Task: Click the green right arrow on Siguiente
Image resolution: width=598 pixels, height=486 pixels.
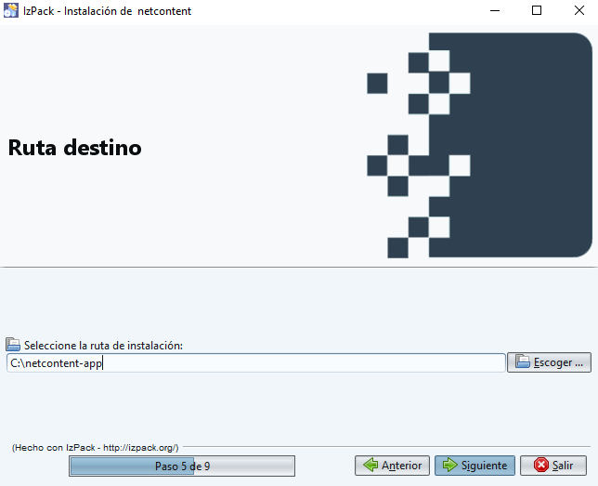Action: pos(450,466)
